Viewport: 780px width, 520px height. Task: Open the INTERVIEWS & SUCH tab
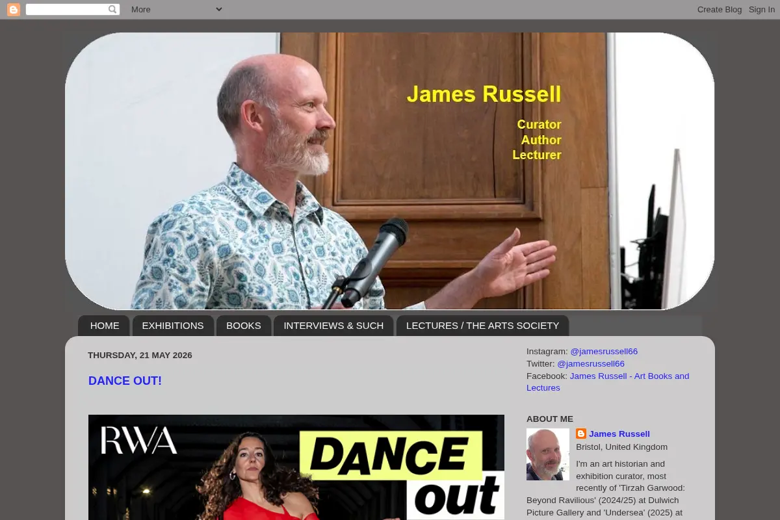[333, 326]
